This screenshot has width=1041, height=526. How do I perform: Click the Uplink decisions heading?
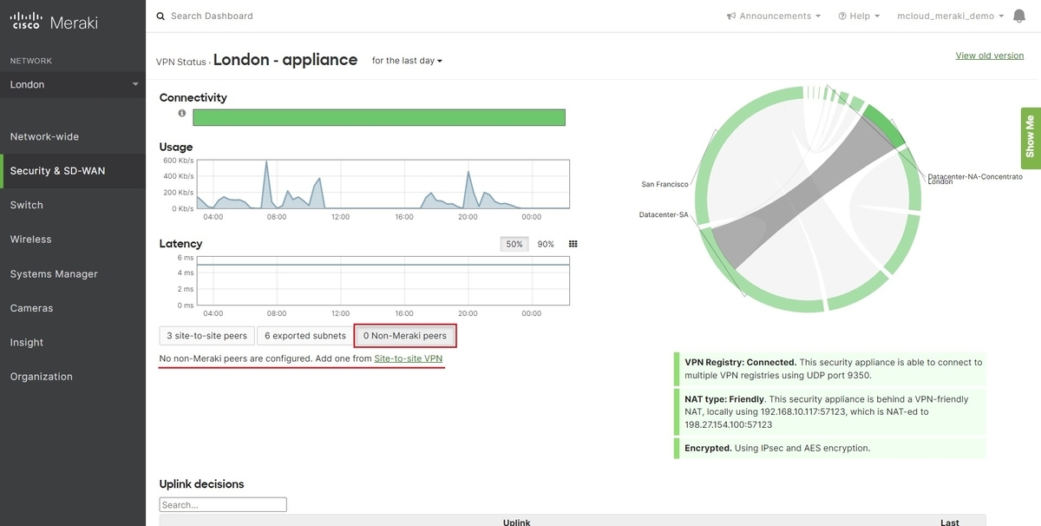pyautogui.click(x=202, y=483)
